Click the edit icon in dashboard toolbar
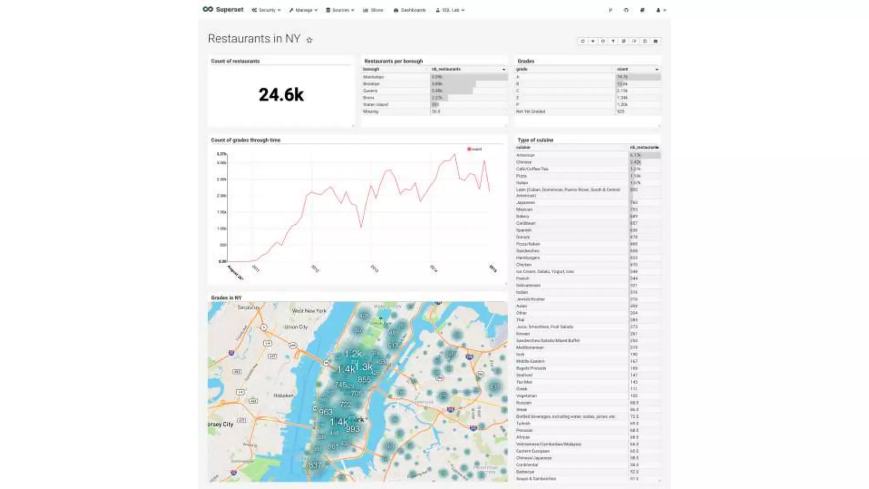 click(x=634, y=41)
